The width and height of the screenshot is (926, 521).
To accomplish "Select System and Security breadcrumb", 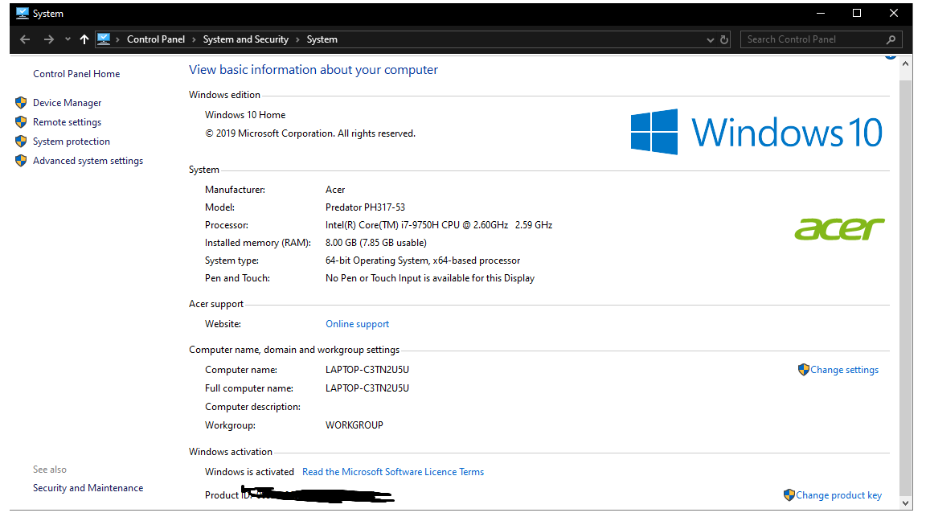I will coord(246,39).
